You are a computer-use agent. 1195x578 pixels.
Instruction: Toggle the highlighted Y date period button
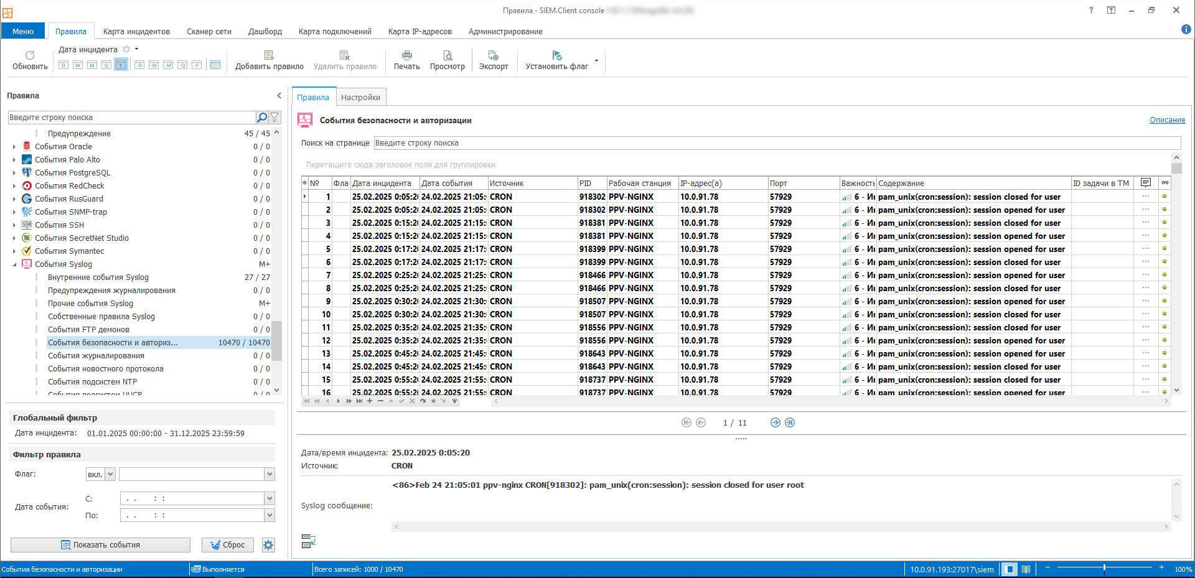[121, 65]
